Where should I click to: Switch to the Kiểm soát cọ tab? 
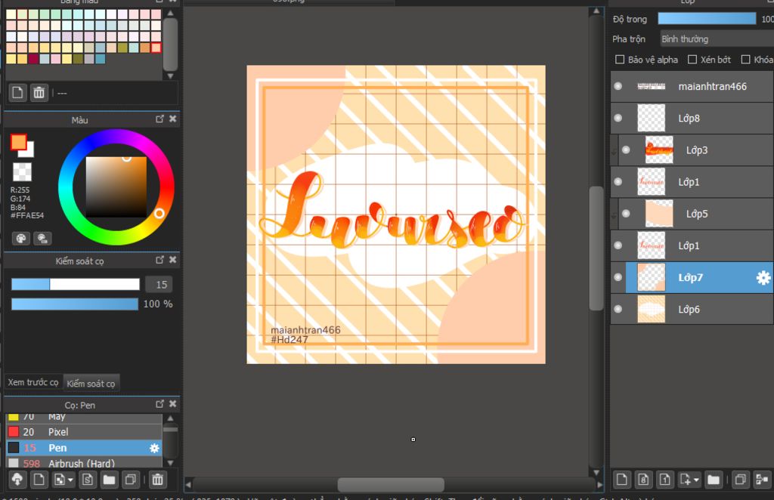point(91,383)
